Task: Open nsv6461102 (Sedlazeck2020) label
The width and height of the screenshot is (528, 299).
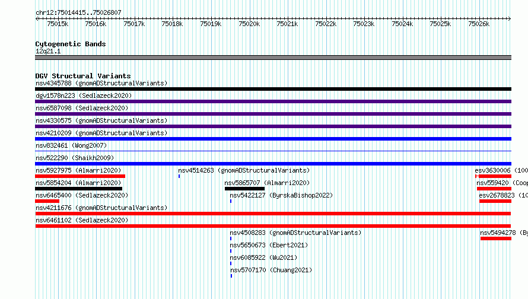Action: (82, 220)
